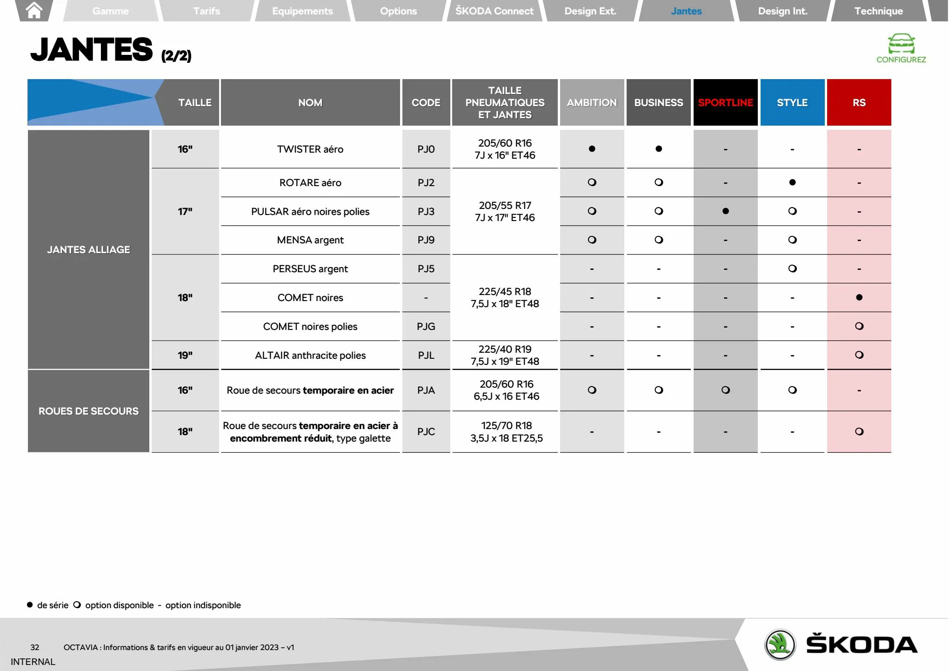949x671 pixels.
Task: Click tyre size 205/60 R16 7J x 16" ET46
Action: coord(505,149)
